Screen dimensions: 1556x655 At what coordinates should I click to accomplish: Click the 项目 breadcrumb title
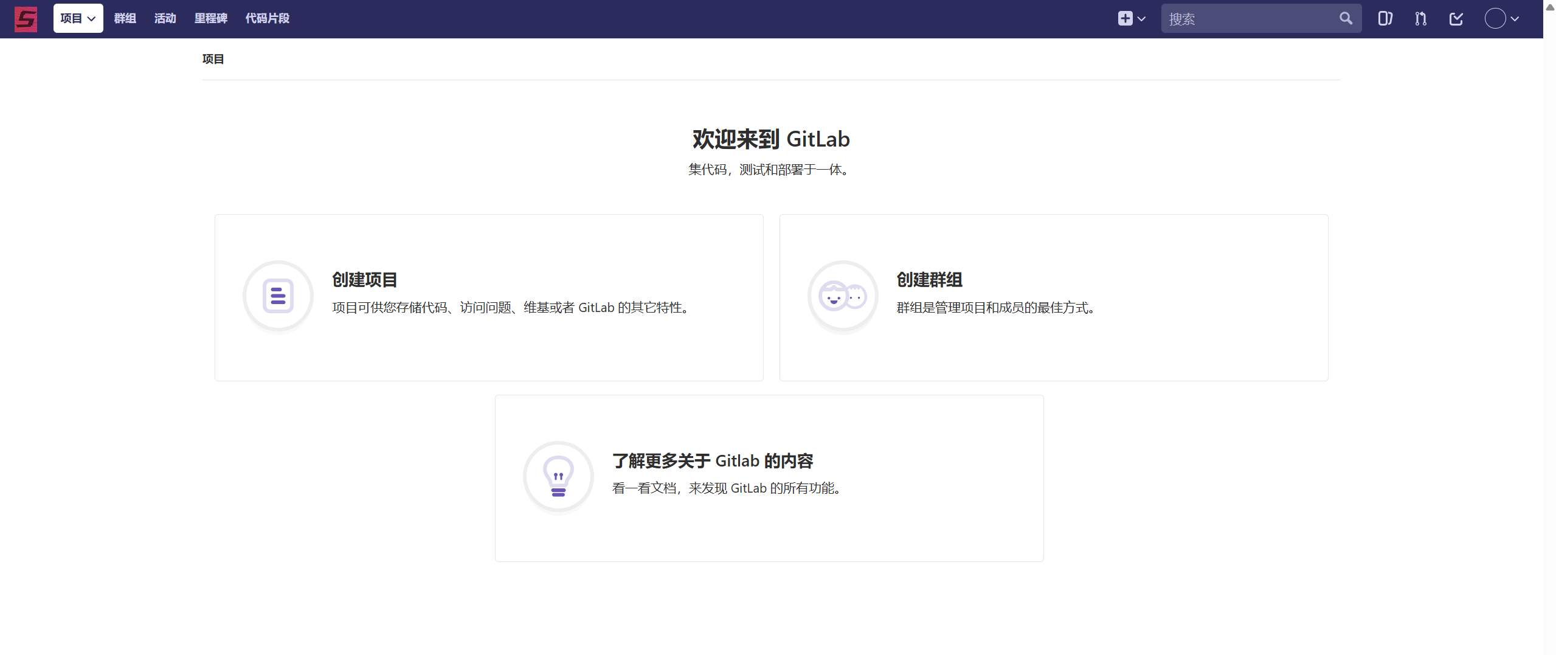[x=213, y=59]
